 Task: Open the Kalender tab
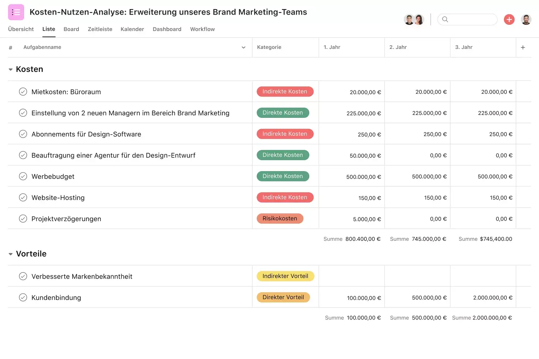pos(132,29)
